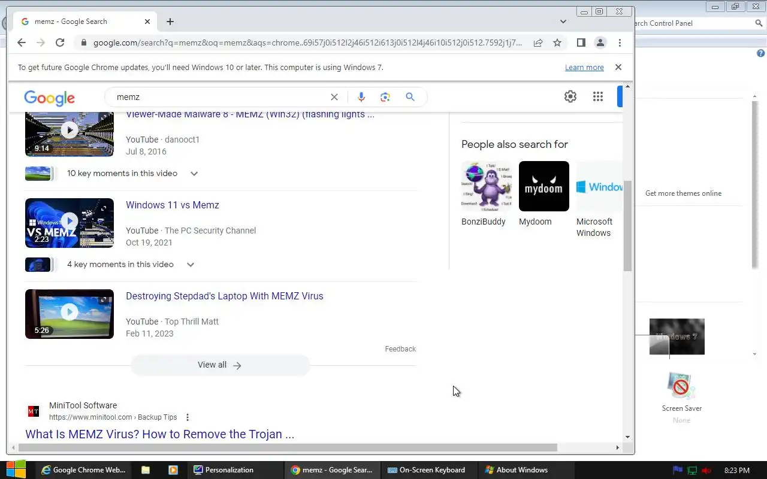The height and width of the screenshot is (479, 767).
Task: Clear the memz search query
Action: click(x=334, y=97)
